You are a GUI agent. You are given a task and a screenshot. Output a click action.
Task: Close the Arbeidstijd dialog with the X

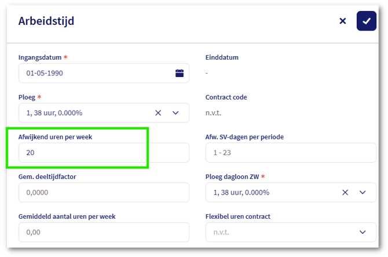click(342, 21)
